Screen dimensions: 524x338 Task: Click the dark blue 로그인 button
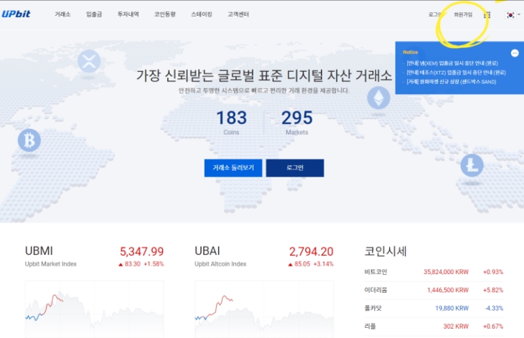click(x=295, y=168)
